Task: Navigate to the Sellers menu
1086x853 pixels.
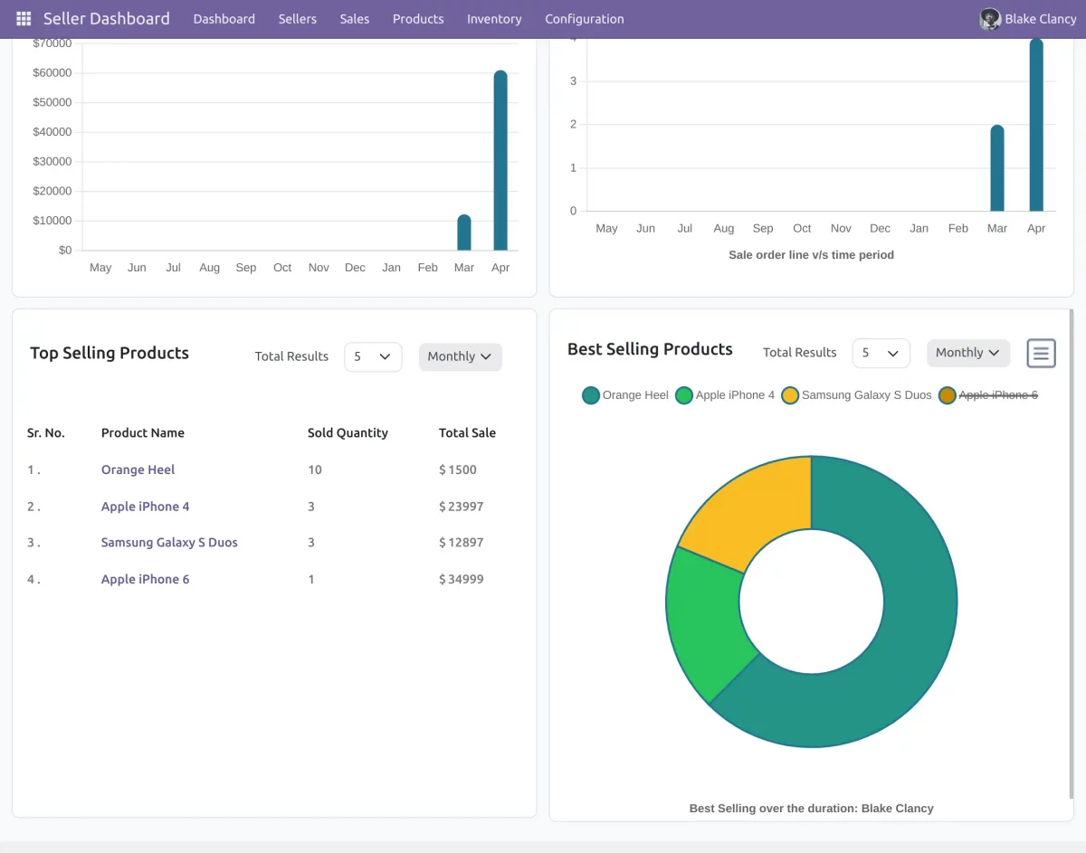Action: click(x=297, y=18)
